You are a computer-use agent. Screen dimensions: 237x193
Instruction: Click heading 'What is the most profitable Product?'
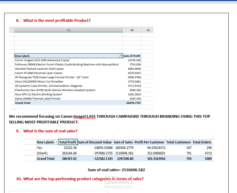point(57,20)
